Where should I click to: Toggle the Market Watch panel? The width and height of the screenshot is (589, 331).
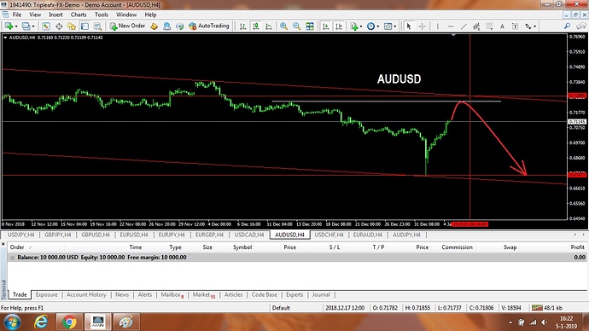46,26
